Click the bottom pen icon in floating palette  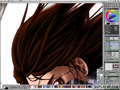[98, 81]
